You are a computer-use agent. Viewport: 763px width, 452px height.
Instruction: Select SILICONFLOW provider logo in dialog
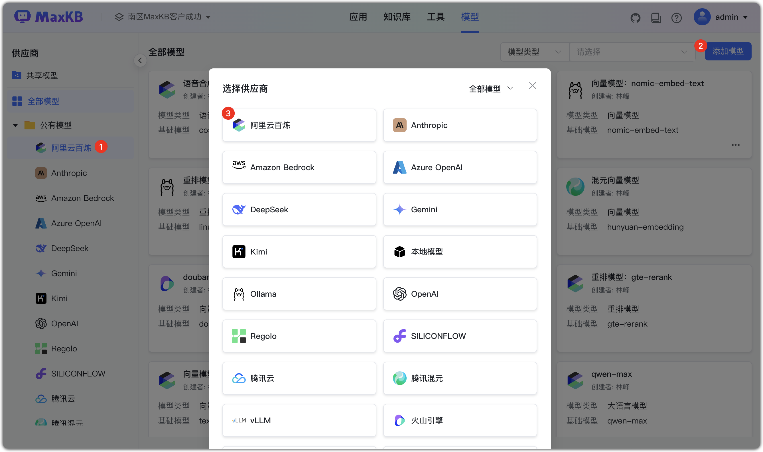point(399,336)
